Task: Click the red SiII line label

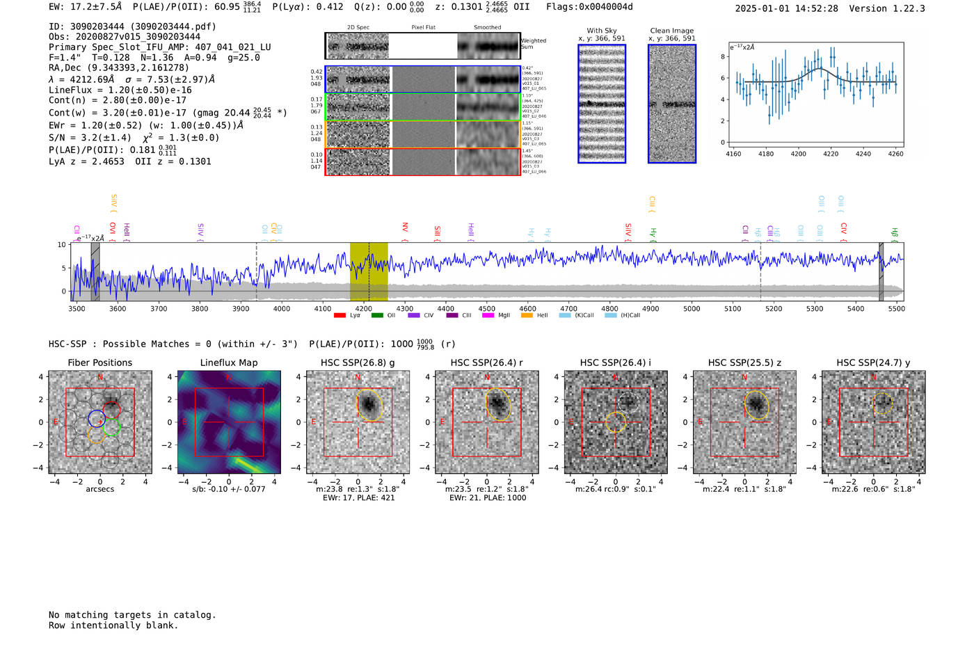Action: coord(437,233)
